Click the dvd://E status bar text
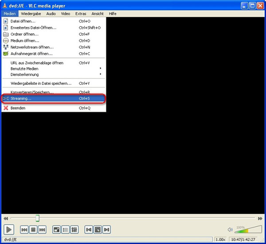 point(10,240)
